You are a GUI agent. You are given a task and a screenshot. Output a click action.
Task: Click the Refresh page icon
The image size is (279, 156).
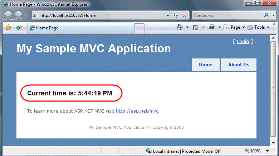(176, 15)
